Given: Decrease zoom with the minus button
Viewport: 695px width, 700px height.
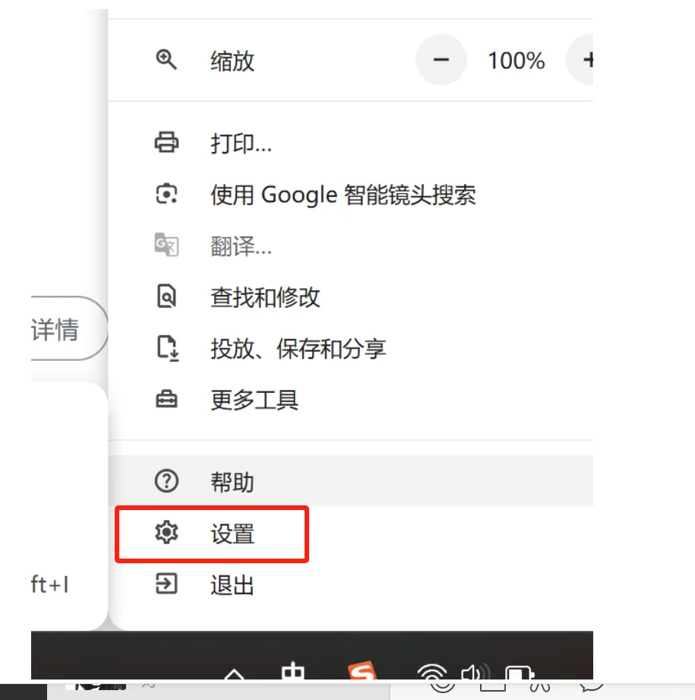Looking at the screenshot, I should click(441, 60).
